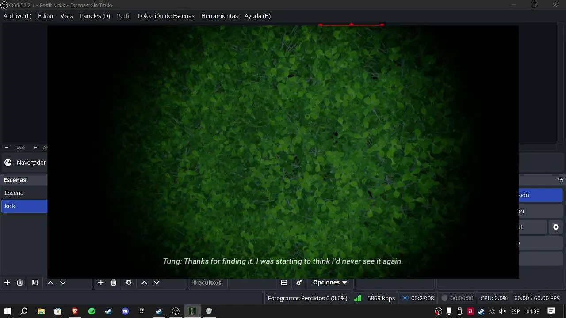Move the source up using the arrow right of the gear
The image size is (566, 318).
pyautogui.click(x=144, y=283)
